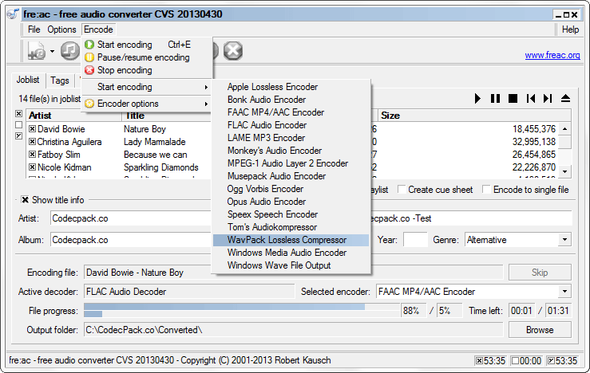Click into the Year input field

point(415,240)
